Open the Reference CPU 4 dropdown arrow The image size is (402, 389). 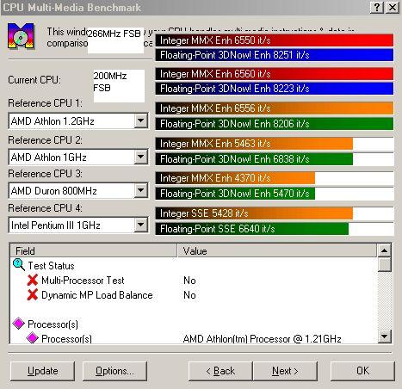click(x=140, y=225)
